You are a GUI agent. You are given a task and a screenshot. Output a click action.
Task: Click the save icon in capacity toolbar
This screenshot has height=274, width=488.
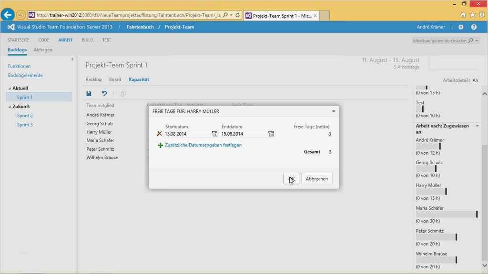(89, 94)
